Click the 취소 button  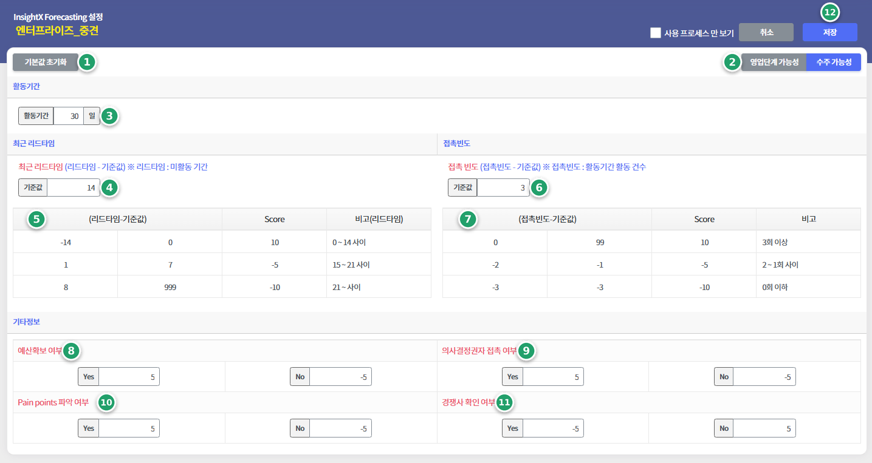(766, 32)
